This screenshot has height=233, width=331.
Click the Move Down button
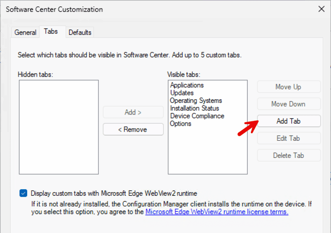289,104
